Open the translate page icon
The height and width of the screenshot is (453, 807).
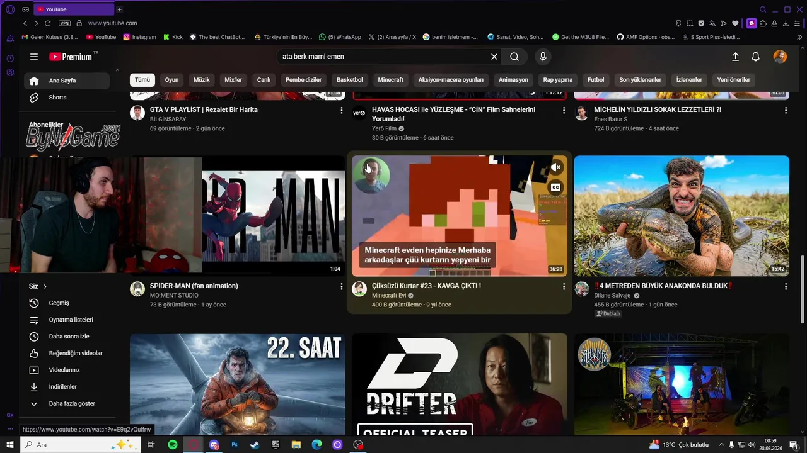coord(712,23)
